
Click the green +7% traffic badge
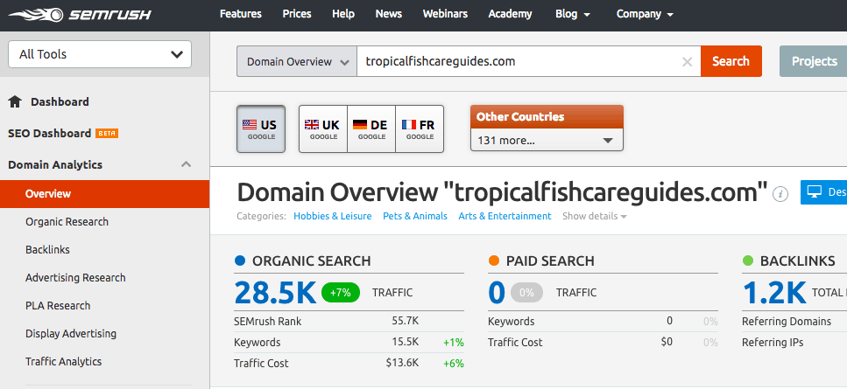341,293
